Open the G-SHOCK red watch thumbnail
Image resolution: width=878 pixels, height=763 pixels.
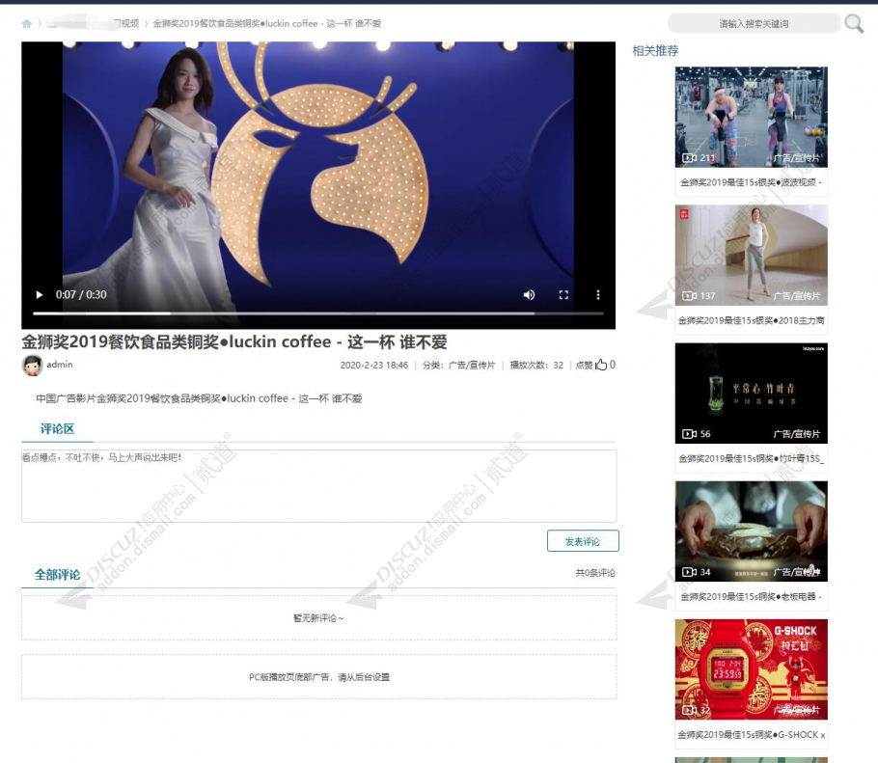pos(751,669)
